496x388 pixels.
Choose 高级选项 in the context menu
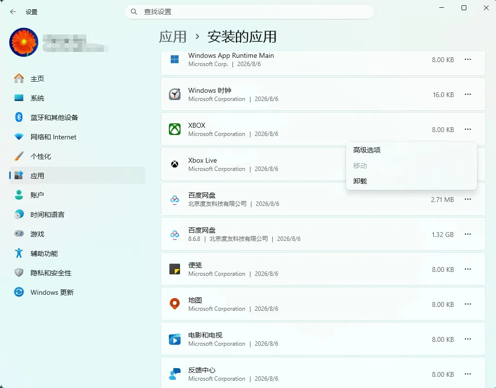(411, 150)
